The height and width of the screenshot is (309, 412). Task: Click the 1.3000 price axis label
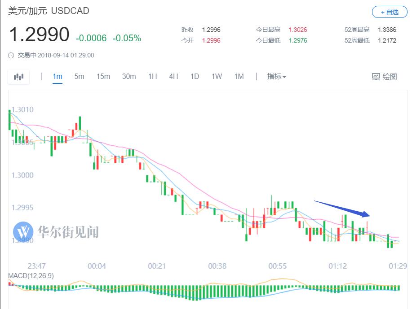(22, 175)
